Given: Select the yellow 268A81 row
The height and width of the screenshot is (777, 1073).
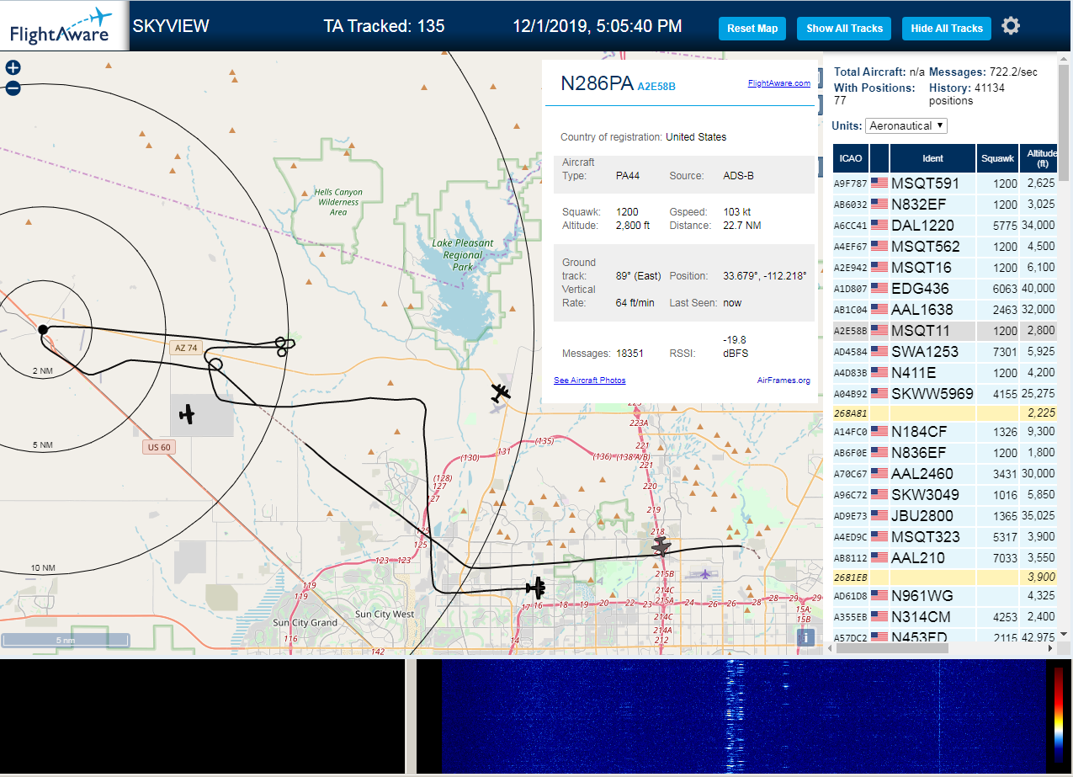Looking at the screenshot, I should 945,412.
